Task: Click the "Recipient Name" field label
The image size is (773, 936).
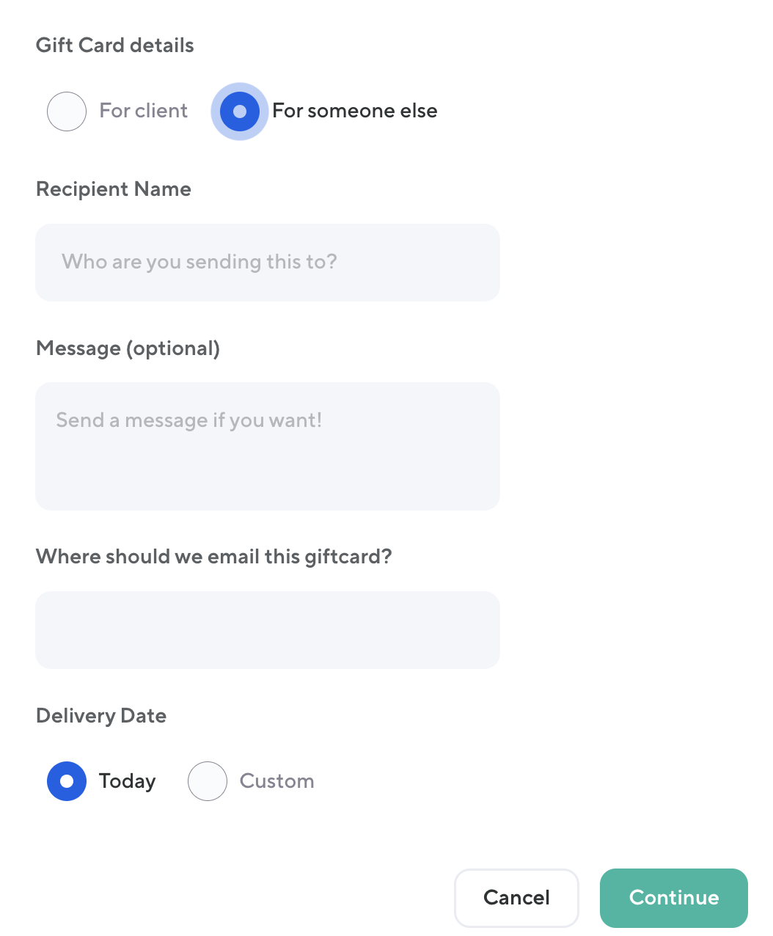Action: tap(114, 189)
